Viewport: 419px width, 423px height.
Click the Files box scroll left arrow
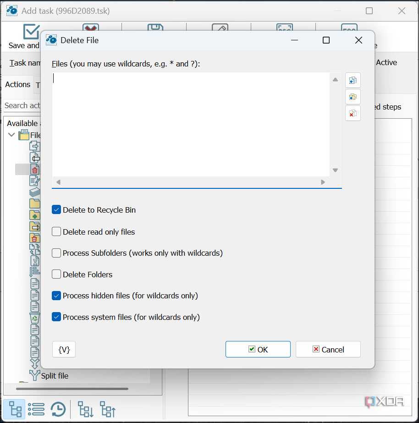click(58, 182)
